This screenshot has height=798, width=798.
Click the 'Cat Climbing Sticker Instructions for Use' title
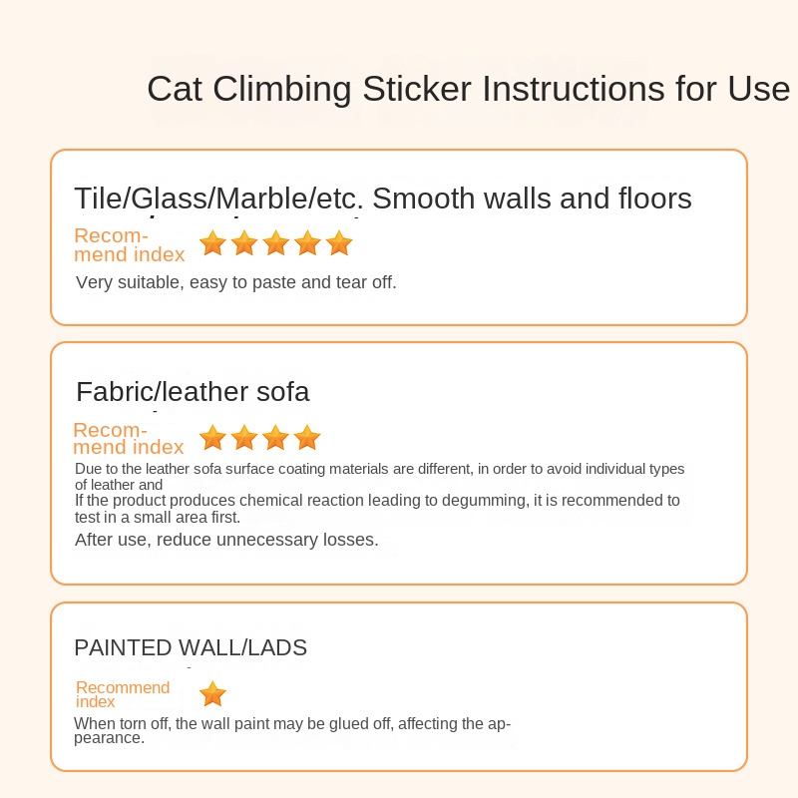tap(468, 89)
